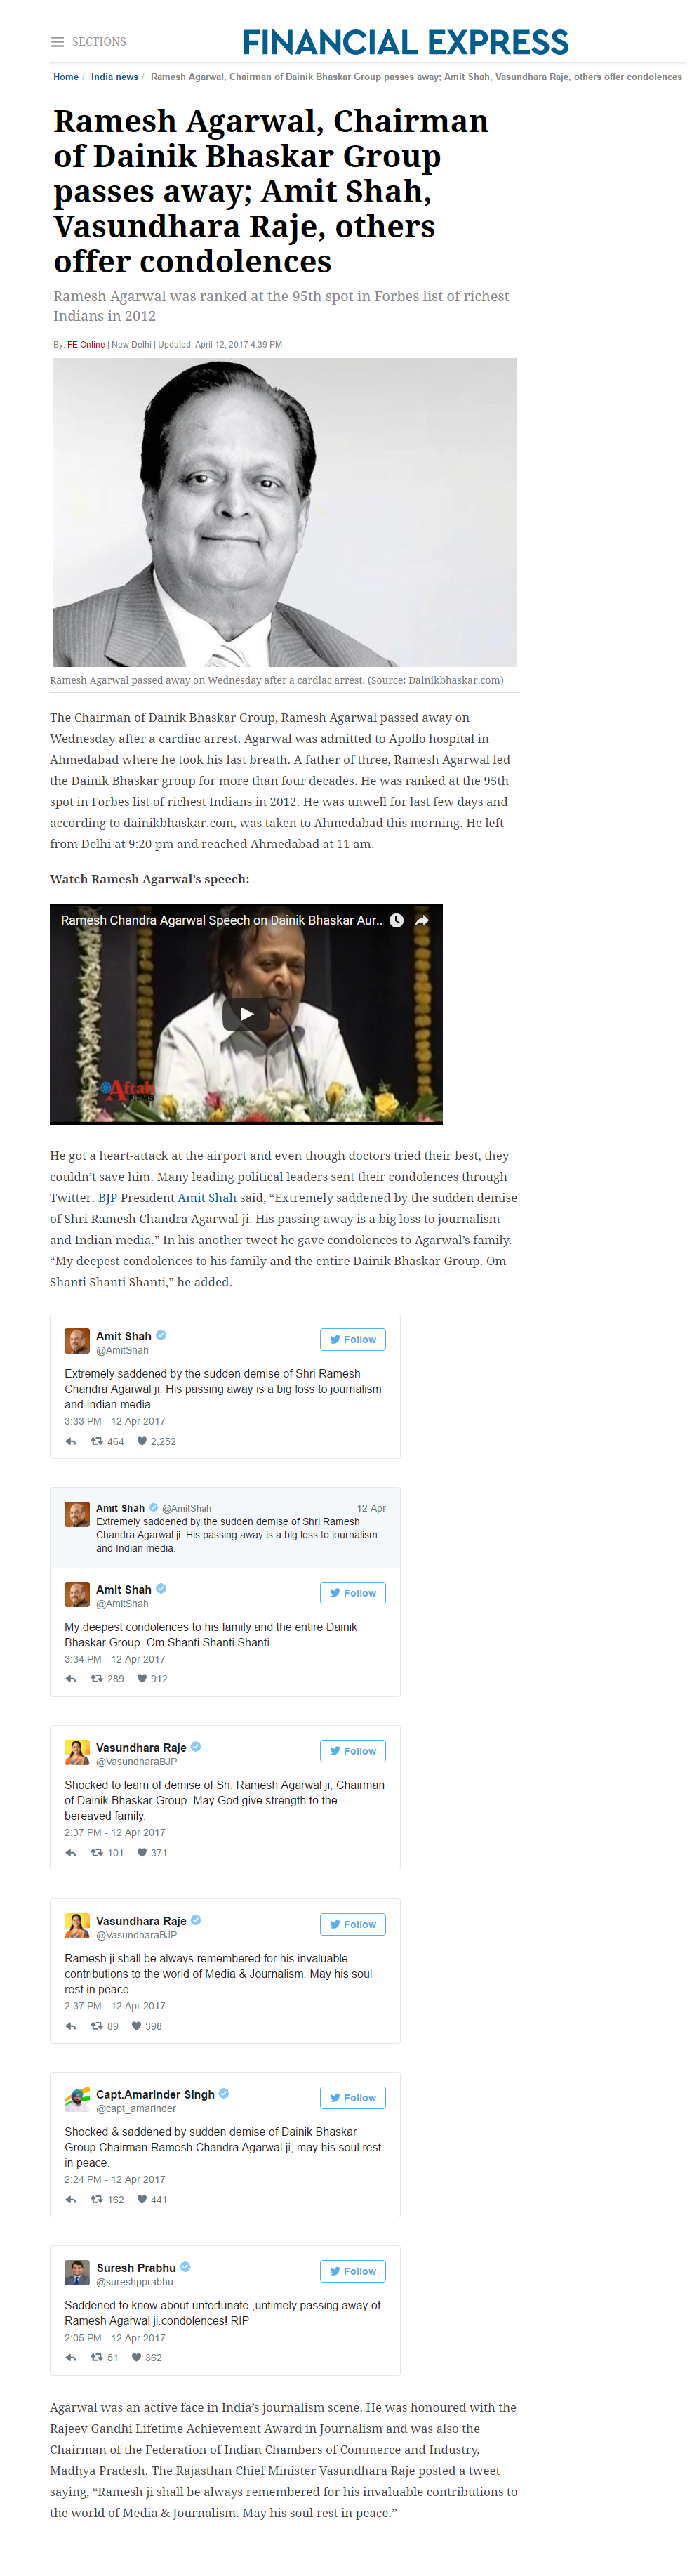Image resolution: width=699 pixels, height=2576 pixels.
Task: Click the video Watch Later clock icon
Action: click(396, 920)
